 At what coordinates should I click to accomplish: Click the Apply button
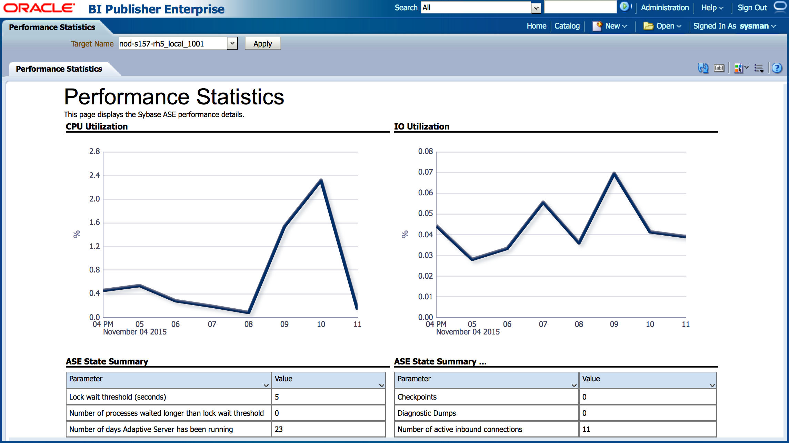pyautogui.click(x=262, y=44)
